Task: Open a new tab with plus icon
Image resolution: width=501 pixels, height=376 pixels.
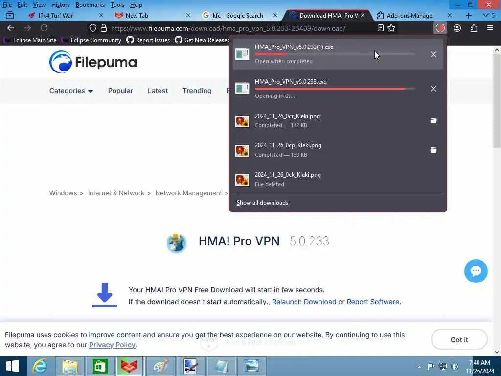Action: point(469,15)
